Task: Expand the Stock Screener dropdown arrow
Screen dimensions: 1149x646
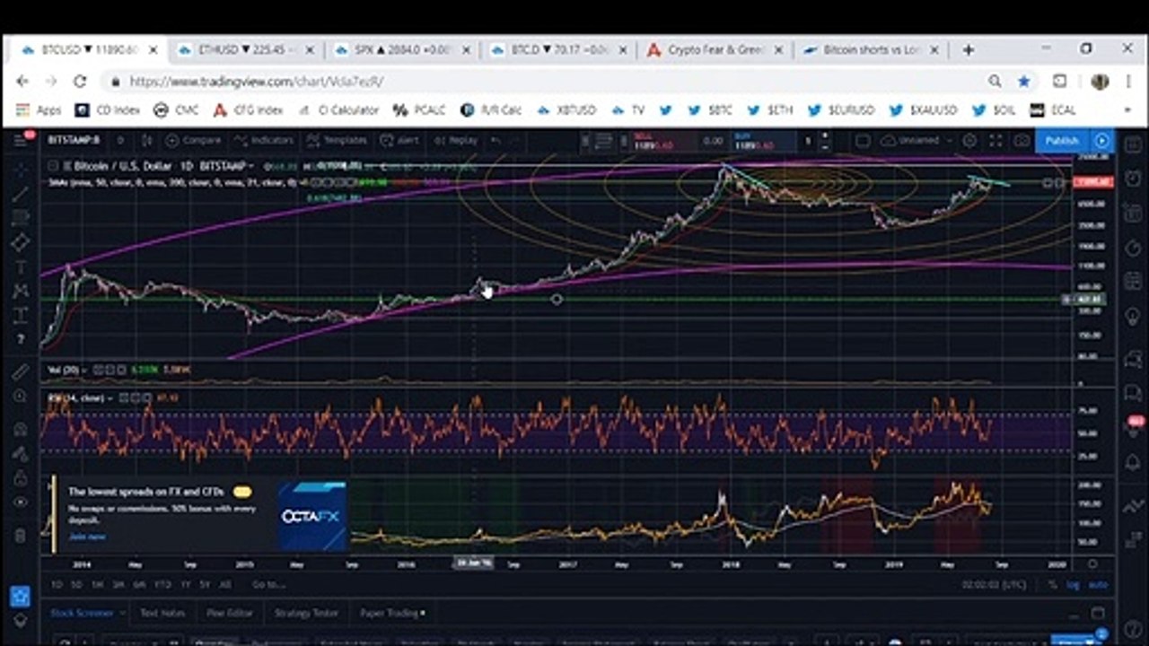Action: click(122, 614)
